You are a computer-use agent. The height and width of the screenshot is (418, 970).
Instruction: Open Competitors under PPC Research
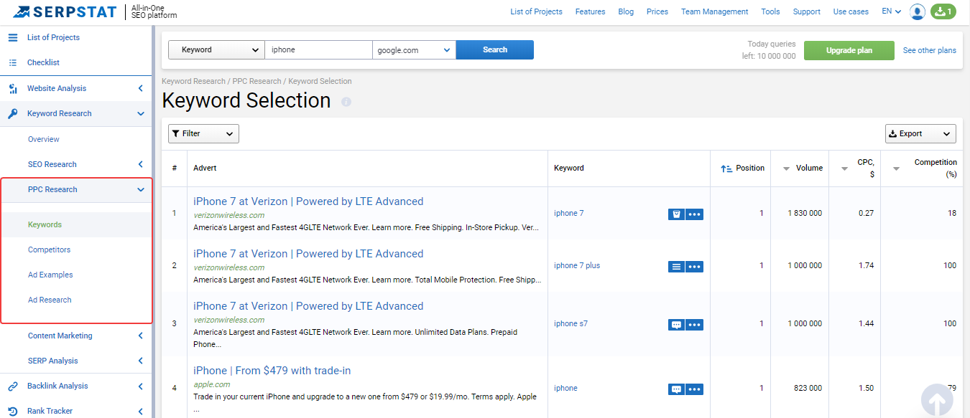point(50,250)
